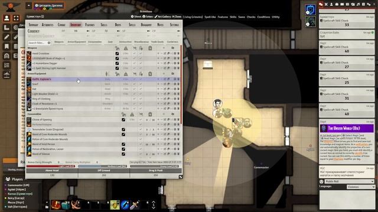The image size is (378, 212).
Task: Switch to the Combat tab
Action: (x=61, y=25)
